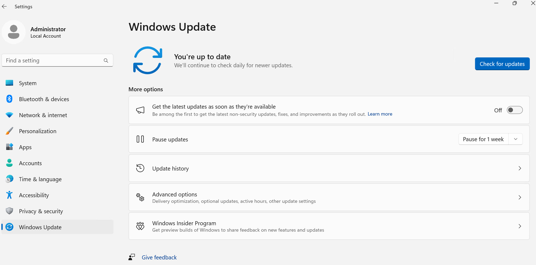The width and height of the screenshot is (536, 265).
Task: Click the Network wifi icon
Action: point(9,115)
